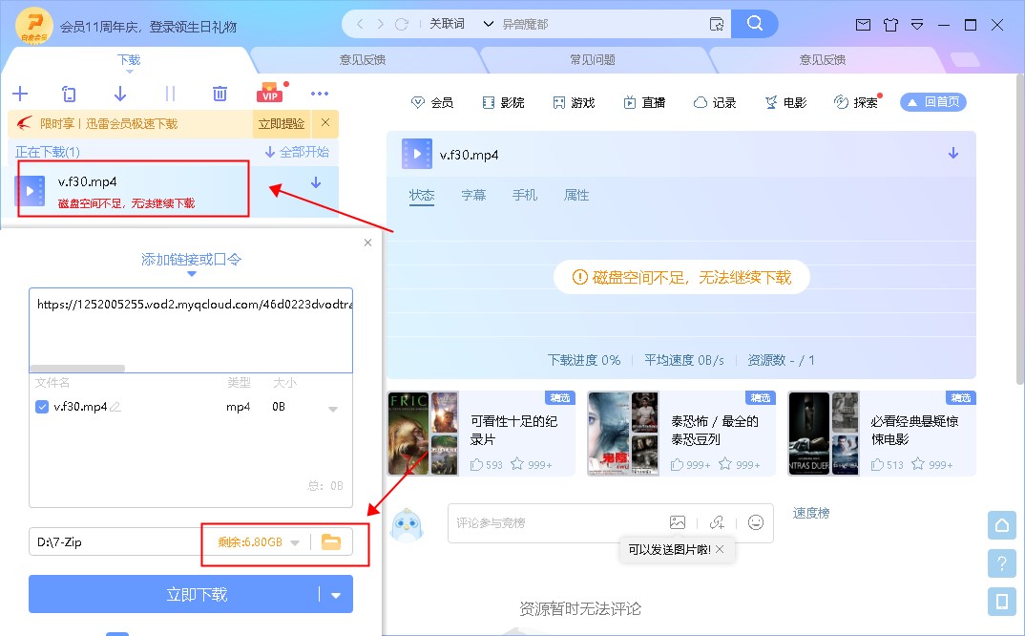The width and height of the screenshot is (1025, 636).
Task: Expand the remaining disk space dropdown
Action: point(295,541)
